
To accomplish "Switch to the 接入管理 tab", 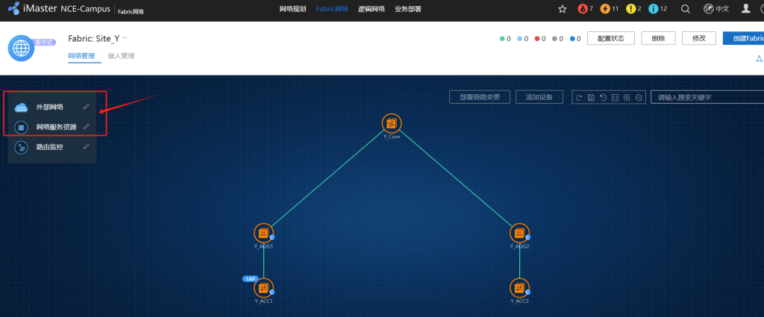I will coord(122,56).
